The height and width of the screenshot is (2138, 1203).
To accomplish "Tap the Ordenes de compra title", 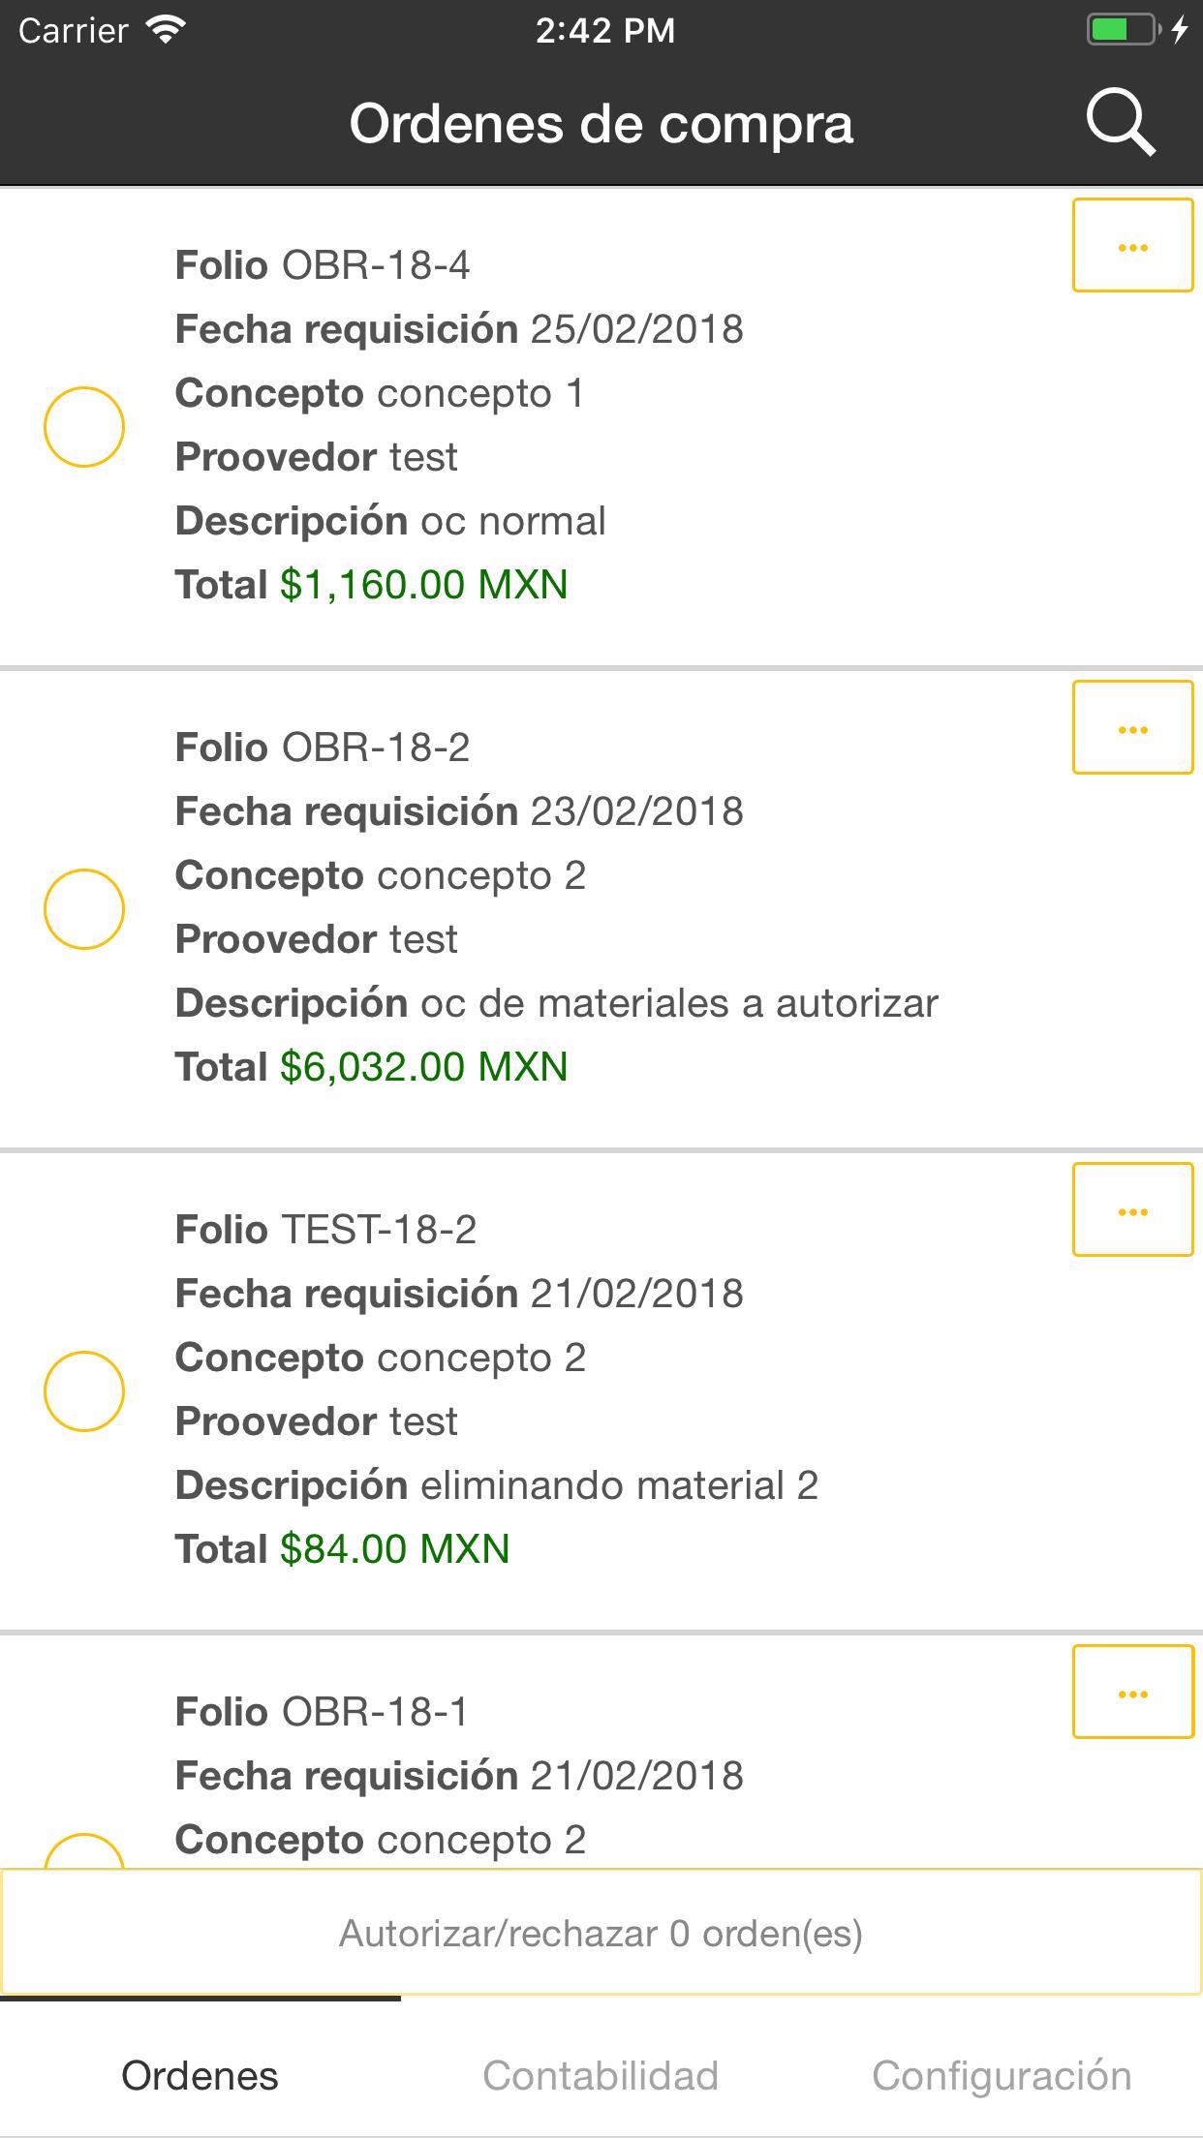I will [601, 125].
